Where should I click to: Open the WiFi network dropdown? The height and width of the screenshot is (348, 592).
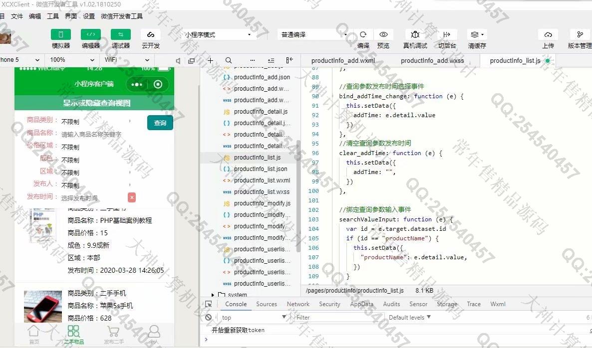pos(127,59)
